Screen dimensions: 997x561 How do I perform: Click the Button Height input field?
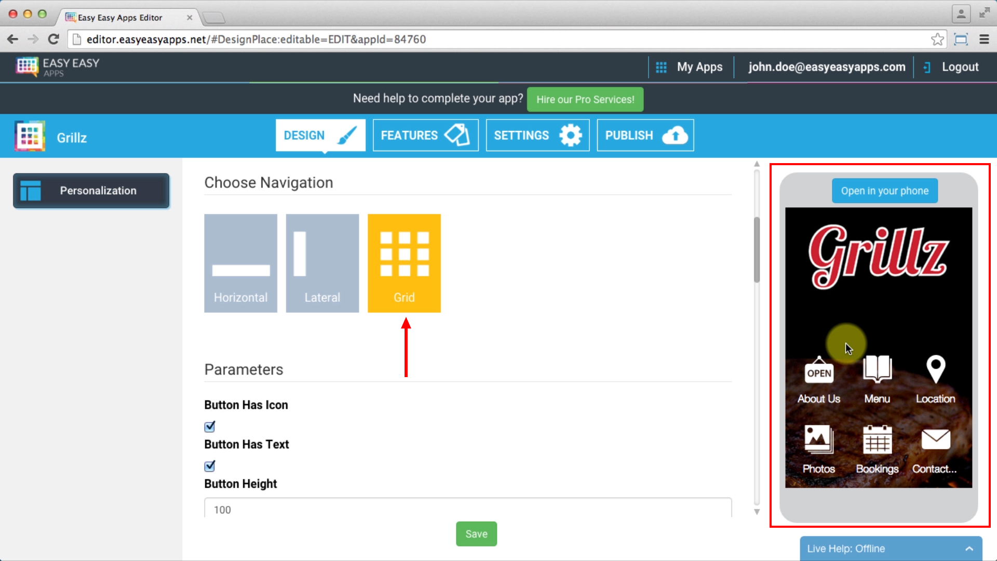[468, 510]
